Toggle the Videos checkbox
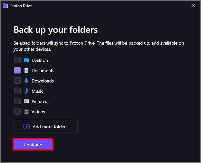This screenshot has height=163, width=201. (x=17, y=111)
